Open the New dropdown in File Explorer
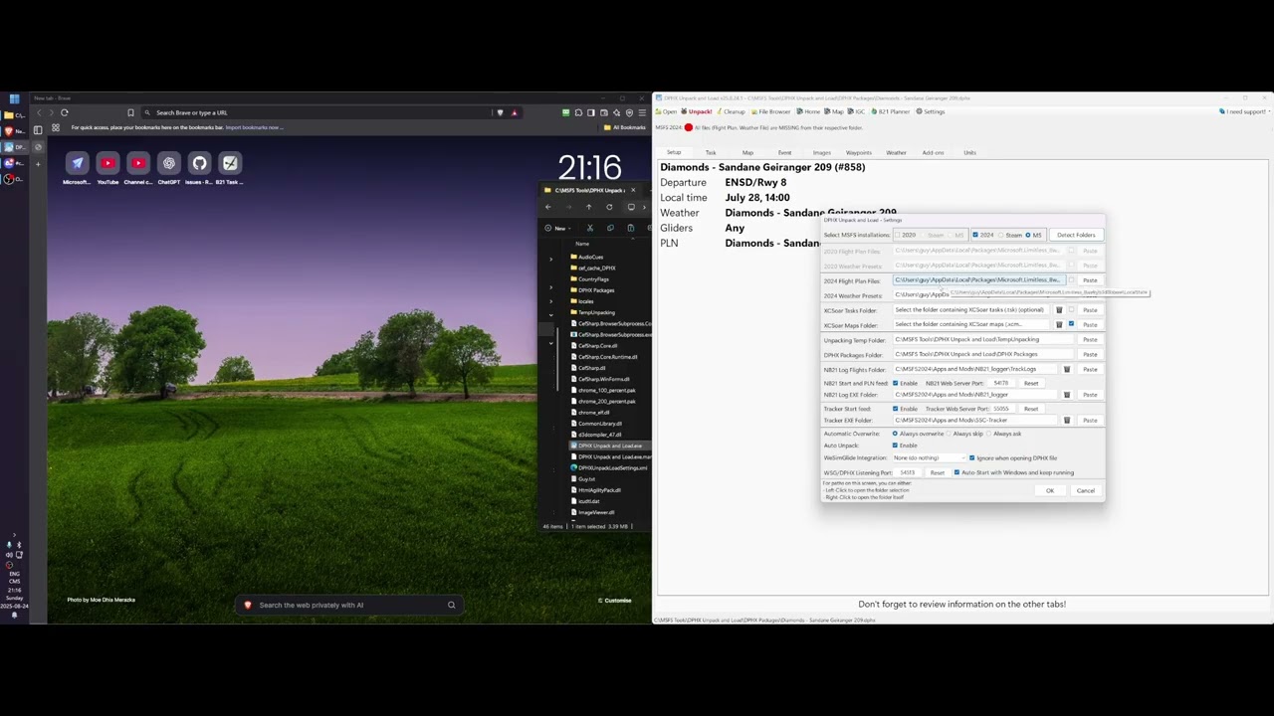1274x716 pixels. (x=557, y=228)
